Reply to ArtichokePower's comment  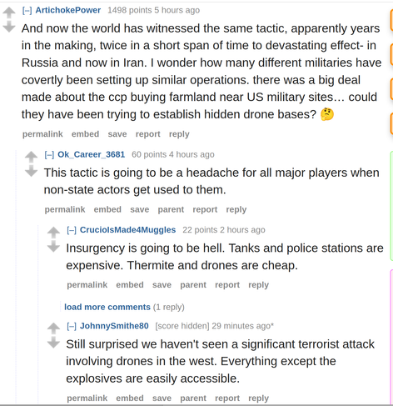[179, 134]
